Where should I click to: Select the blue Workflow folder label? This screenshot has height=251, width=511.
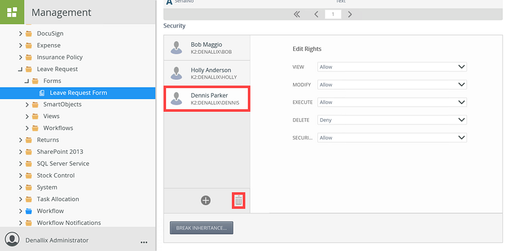[x=50, y=211]
